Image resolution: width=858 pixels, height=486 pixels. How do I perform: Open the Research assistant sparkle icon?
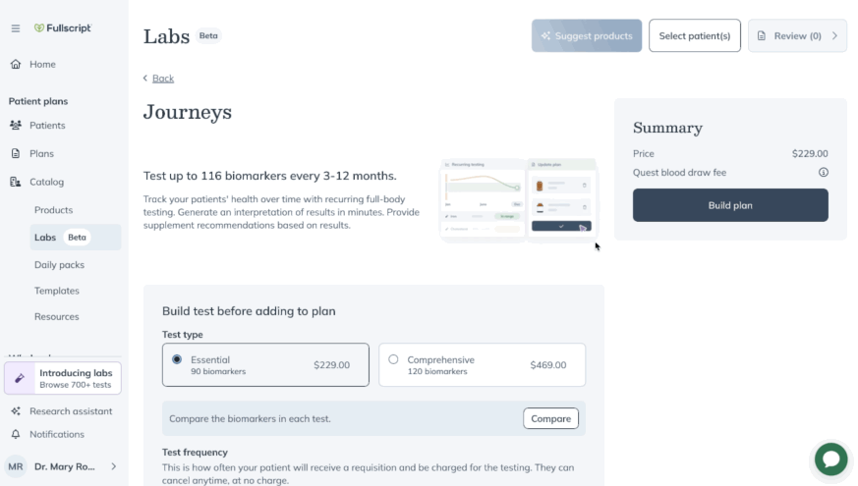[x=16, y=411]
